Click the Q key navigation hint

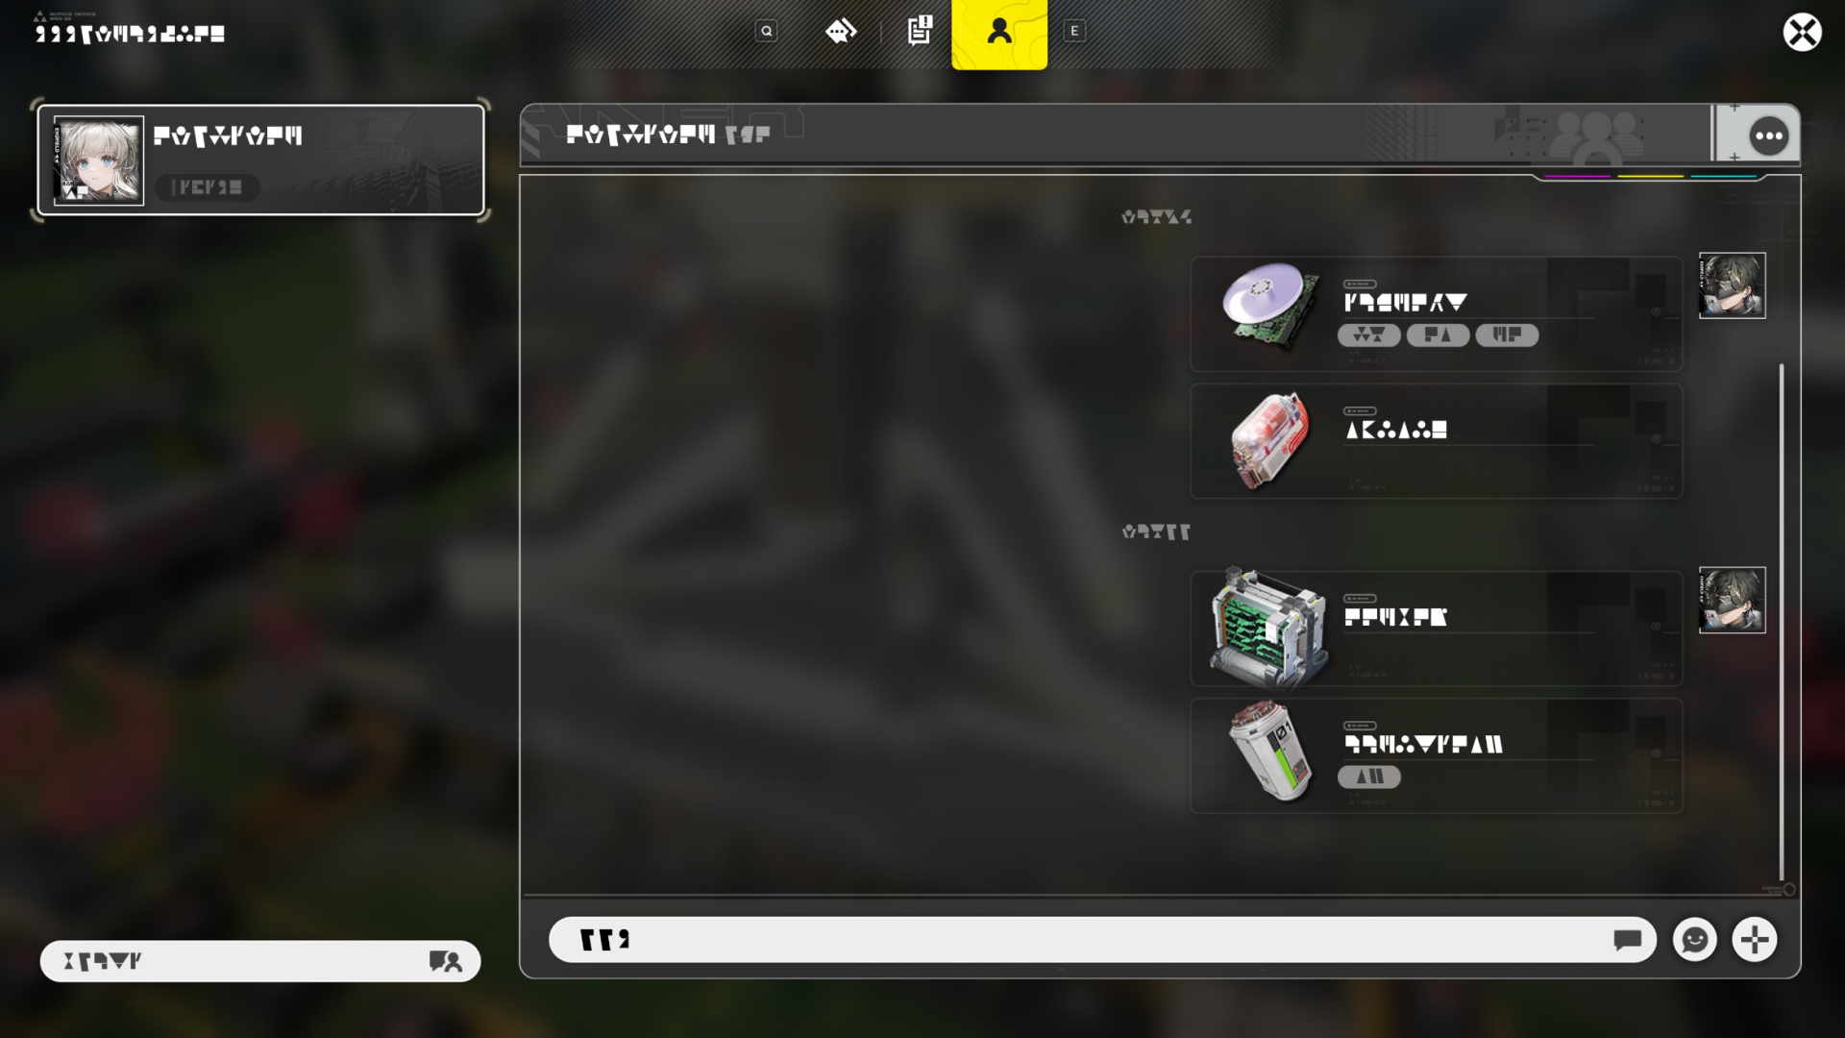pyautogui.click(x=766, y=32)
